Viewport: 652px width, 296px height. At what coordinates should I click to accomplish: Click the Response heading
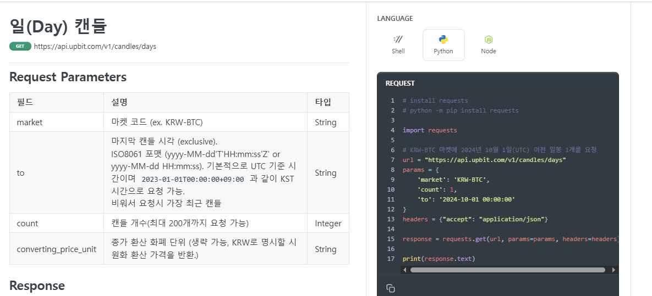pyautogui.click(x=37, y=286)
